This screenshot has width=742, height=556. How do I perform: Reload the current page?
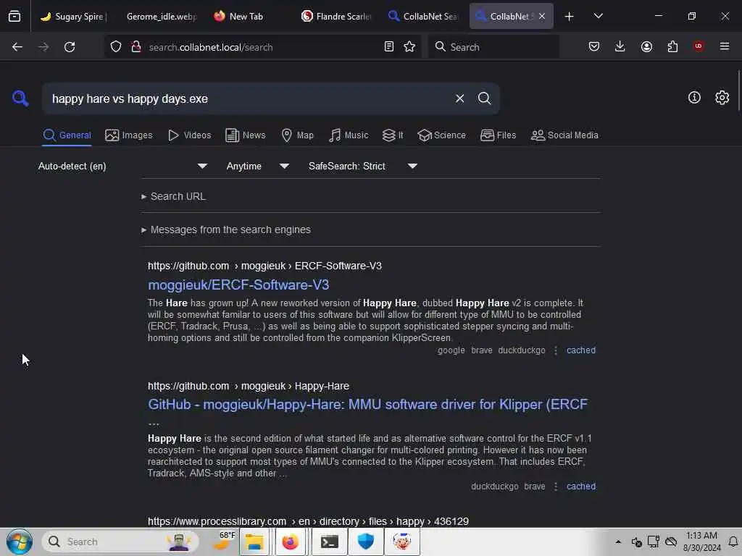[x=70, y=47]
